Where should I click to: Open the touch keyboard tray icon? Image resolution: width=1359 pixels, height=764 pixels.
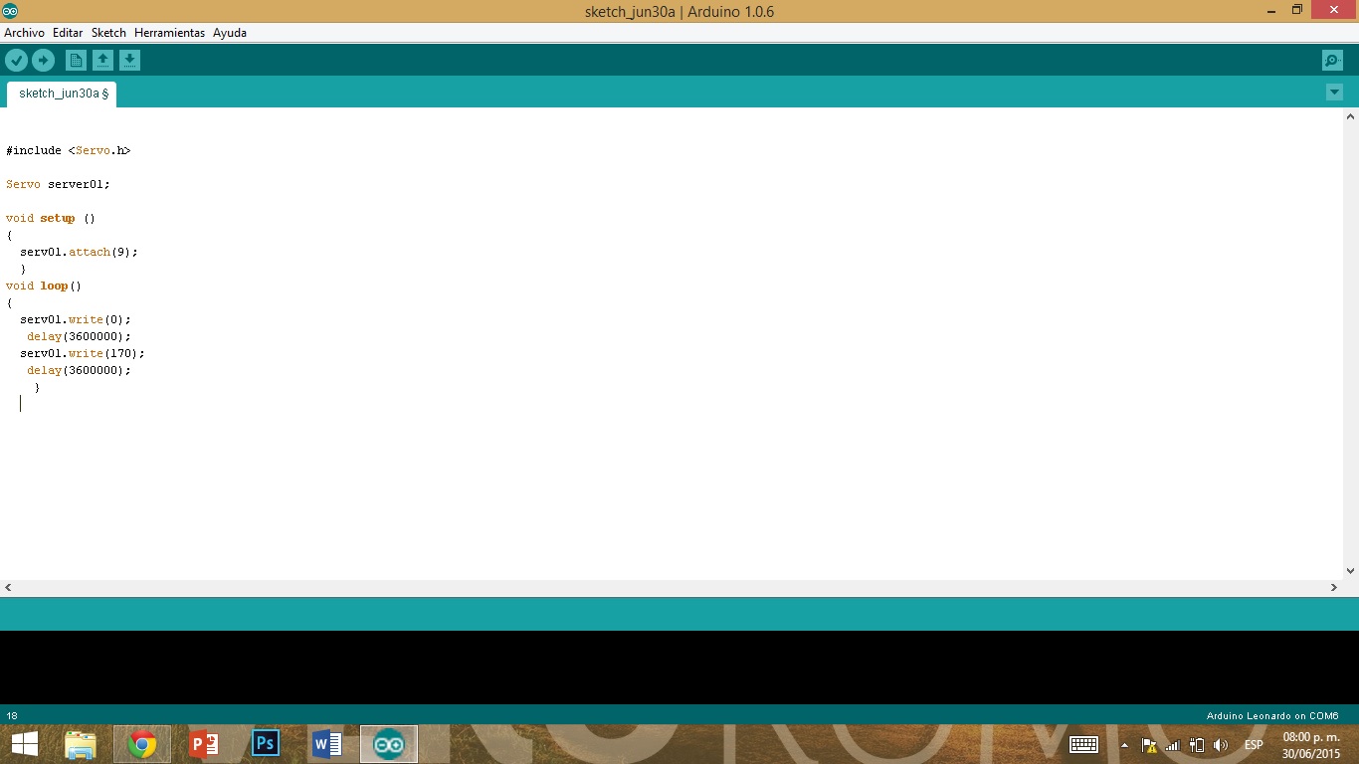pos(1083,744)
